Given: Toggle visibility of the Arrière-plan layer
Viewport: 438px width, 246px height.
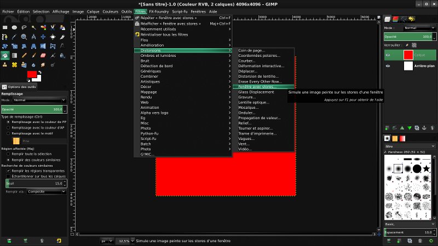Looking at the screenshot, I should coord(388,66).
